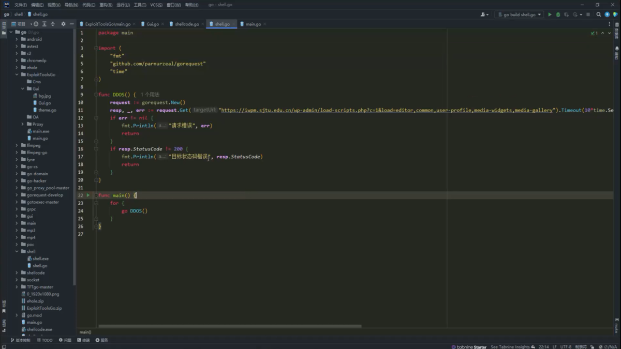Image resolution: width=621 pixels, height=349 pixels.
Task: Open the Terminal tool window
Action: 84,340
